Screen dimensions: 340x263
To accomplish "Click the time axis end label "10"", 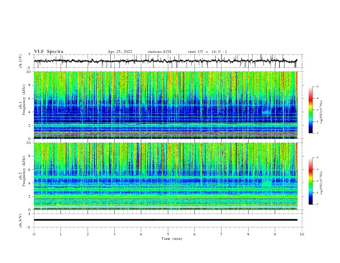I will (x=302, y=234).
